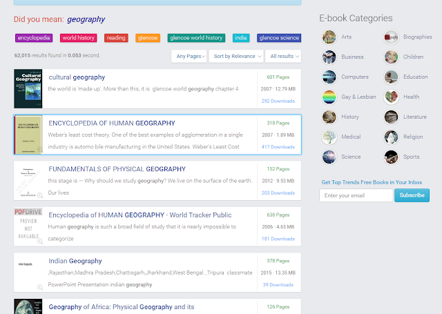Click the Medical category label

pyautogui.click(x=351, y=137)
